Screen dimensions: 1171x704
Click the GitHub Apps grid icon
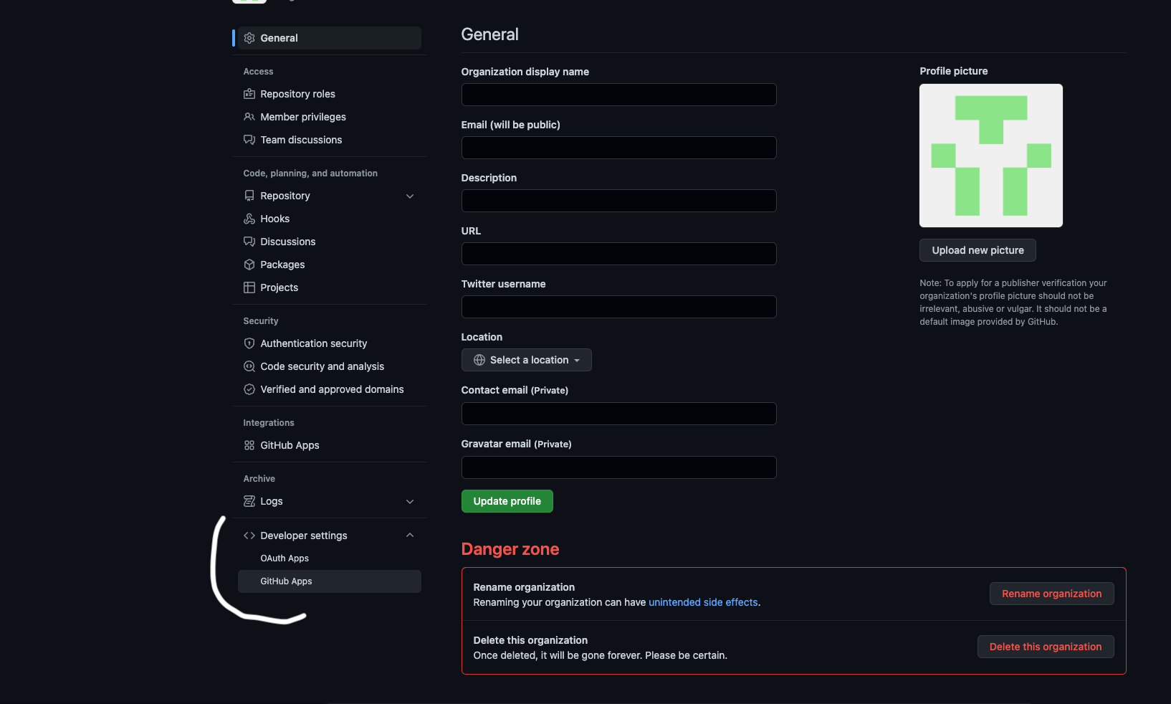tap(249, 445)
